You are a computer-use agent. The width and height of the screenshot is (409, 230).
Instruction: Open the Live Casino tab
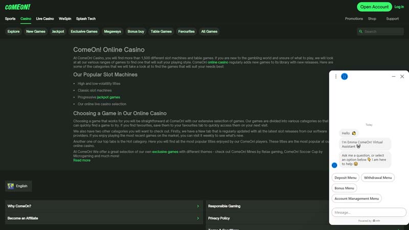[x=45, y=19]
